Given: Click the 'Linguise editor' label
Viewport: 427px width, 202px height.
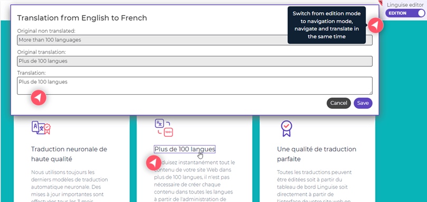Looking at the screenshot, I should [405, 5].
